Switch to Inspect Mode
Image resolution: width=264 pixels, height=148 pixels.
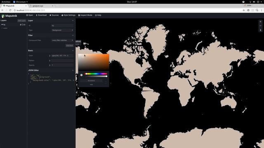coord(85,15)
